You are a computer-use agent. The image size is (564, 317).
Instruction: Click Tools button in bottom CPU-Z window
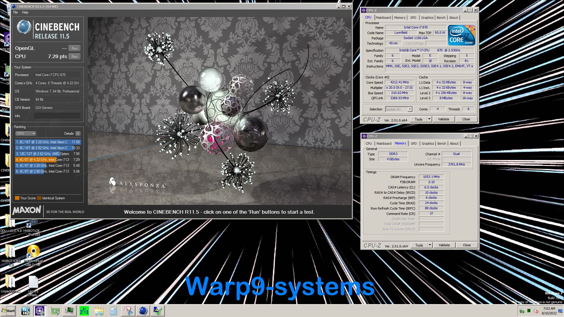(419, 245)
